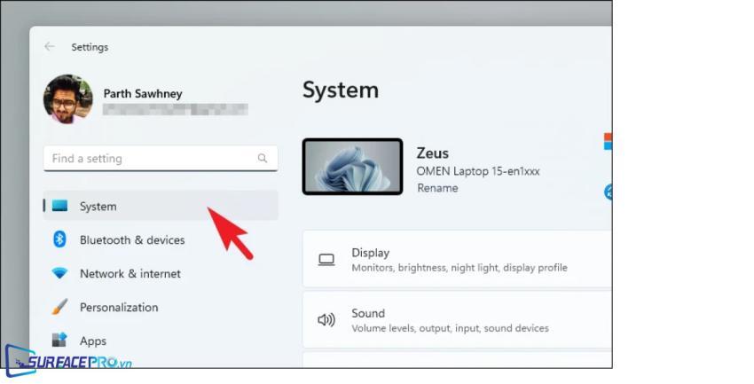Click the Bluetooth icon in sidebar

click(59, 239)
